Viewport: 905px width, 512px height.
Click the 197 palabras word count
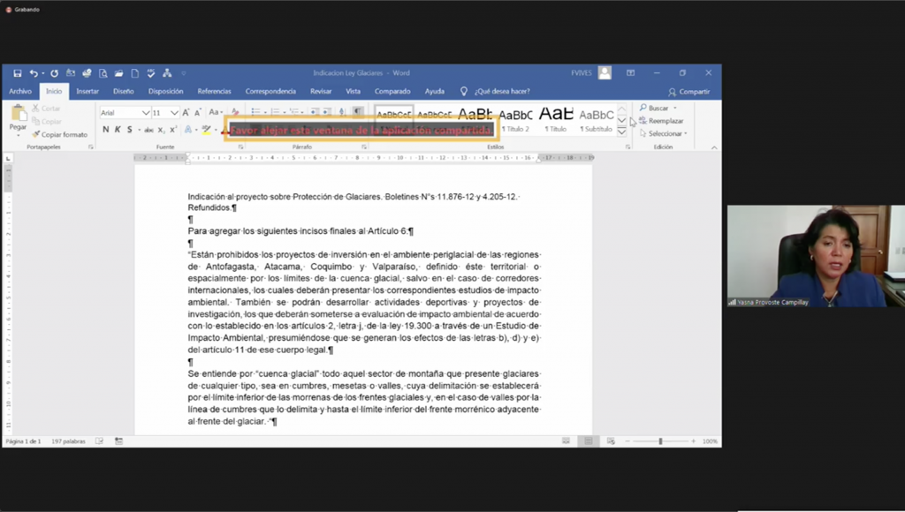(68, 441)
